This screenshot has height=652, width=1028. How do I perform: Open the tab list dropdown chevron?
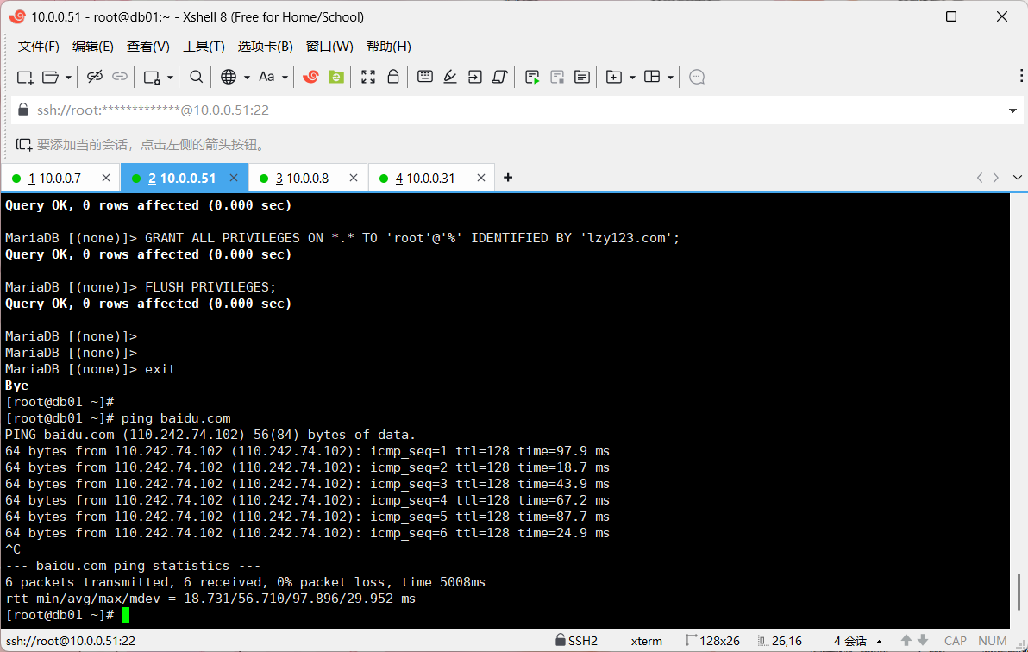1018,178
